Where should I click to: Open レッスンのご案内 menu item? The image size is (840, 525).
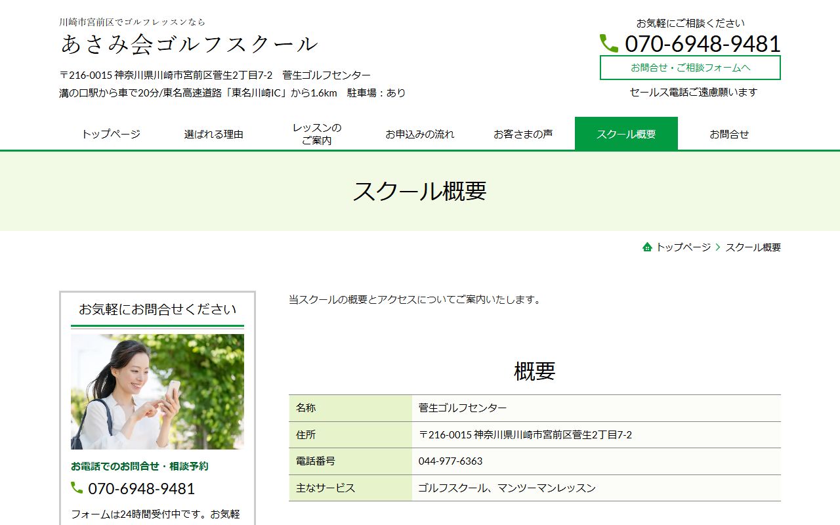pyautogui.click(x=317, y=134)
